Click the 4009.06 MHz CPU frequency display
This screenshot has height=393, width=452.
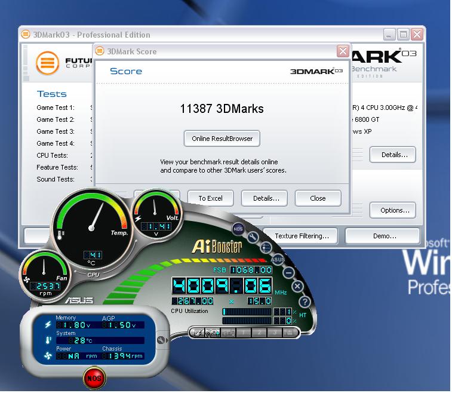point(222,285)
